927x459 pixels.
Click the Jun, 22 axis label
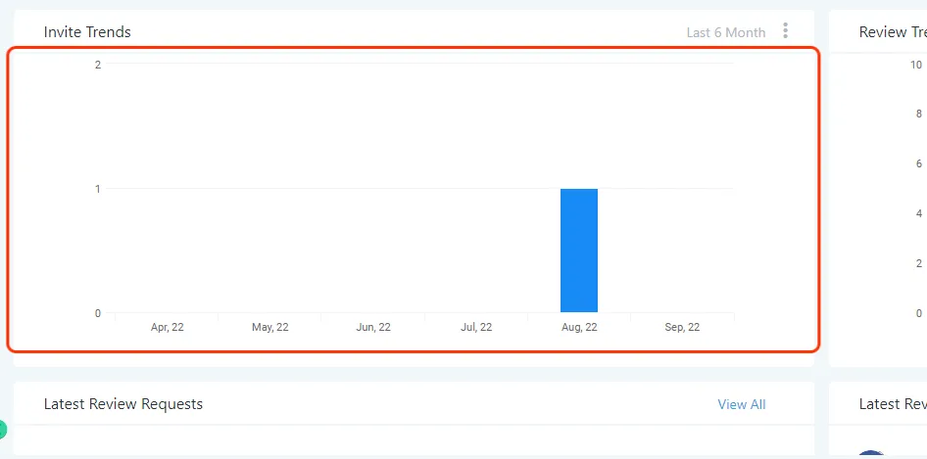[x=373, y=327]
